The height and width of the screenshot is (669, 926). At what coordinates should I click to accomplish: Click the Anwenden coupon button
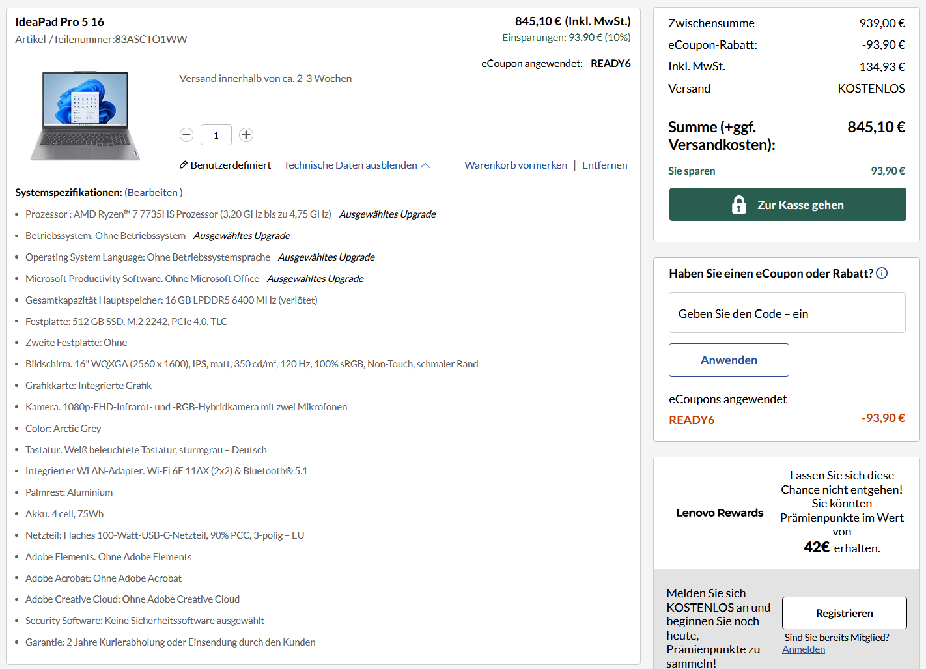click(729, 360)
